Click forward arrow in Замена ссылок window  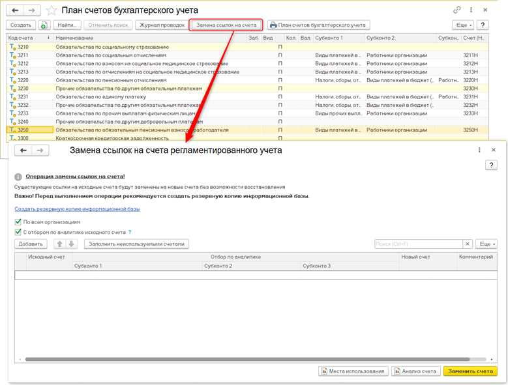[38, 150]
